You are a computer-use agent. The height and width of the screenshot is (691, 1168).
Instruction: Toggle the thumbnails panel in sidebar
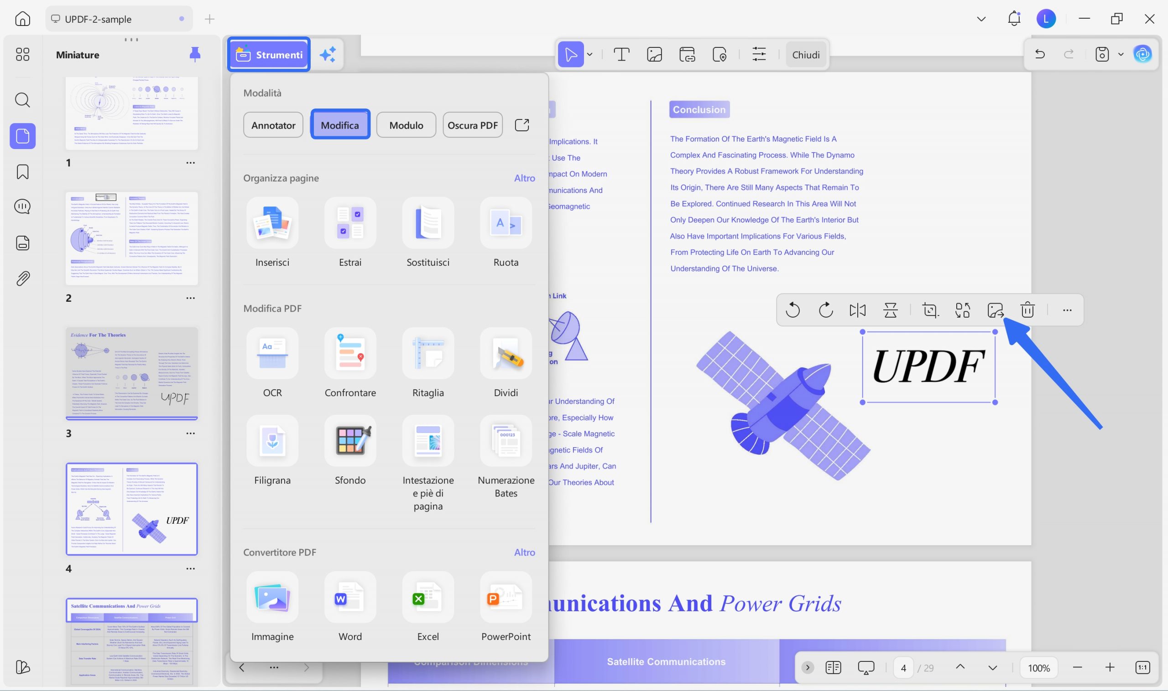coord(22,136)
